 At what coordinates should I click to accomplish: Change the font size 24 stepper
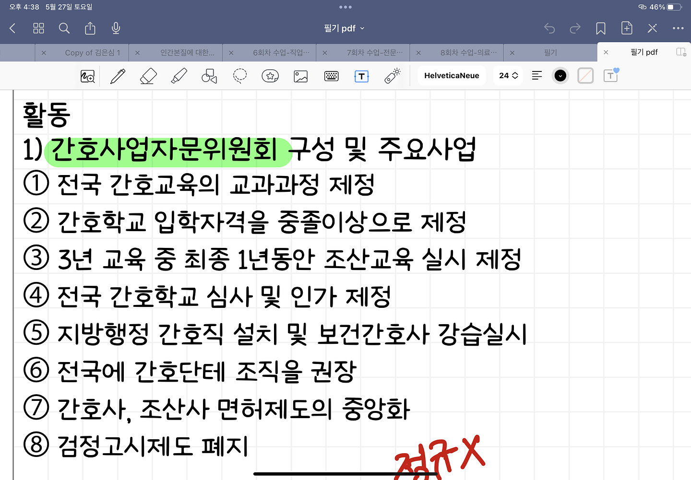(509, 76)
